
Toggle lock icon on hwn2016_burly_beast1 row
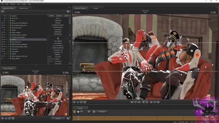pyautogui.click(x=2, y=37)
